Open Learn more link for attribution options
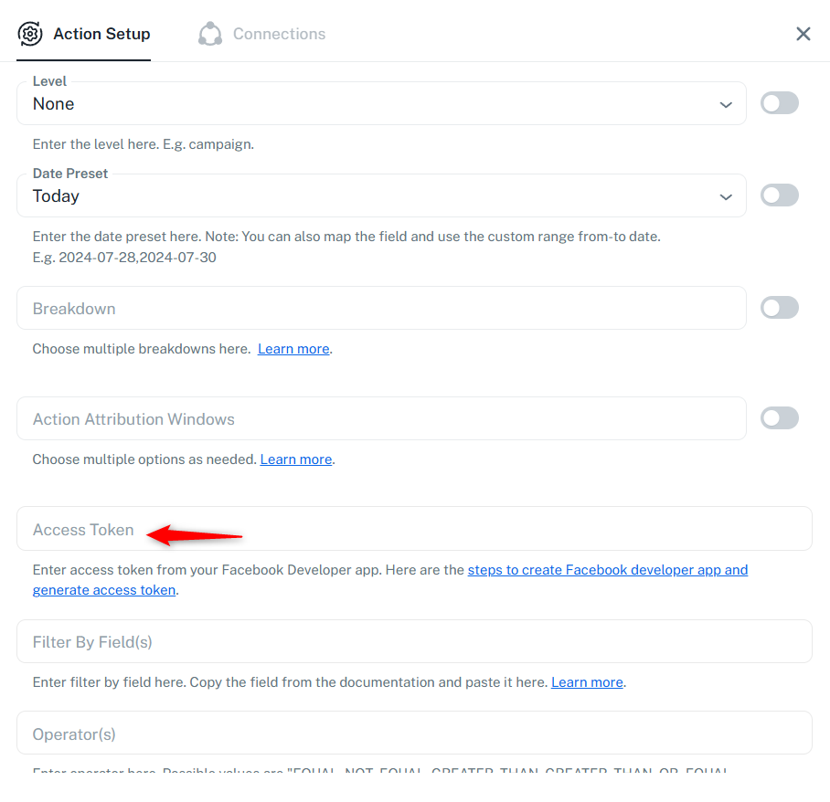This screenshot has width=830, height=802. tap(296, 459)
